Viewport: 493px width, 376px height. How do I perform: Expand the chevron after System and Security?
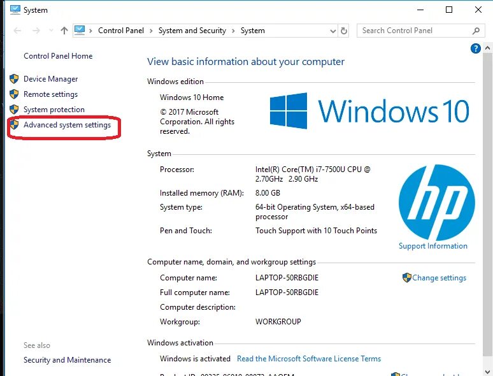tap(233, 31)
